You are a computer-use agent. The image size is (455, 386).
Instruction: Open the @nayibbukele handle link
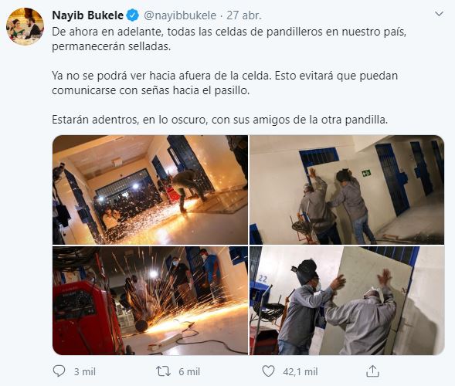pos(180,15)
